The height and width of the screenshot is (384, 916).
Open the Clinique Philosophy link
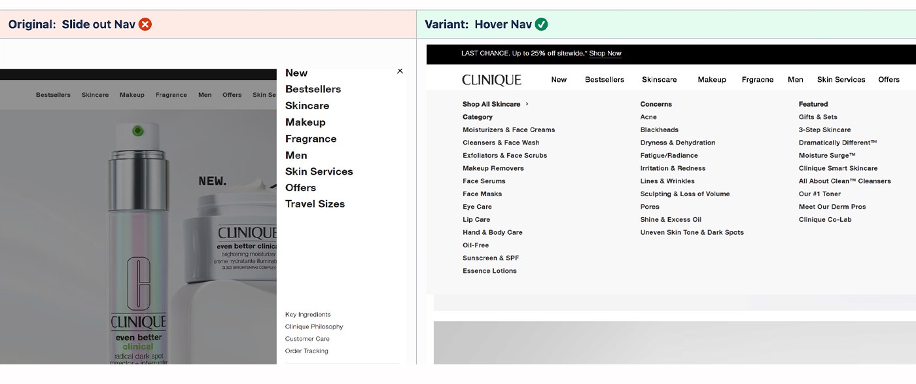pyautogui.click(x=314, y=326)
